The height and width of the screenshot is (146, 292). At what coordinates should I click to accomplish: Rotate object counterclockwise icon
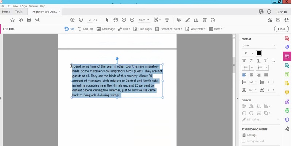click(x=244, y=113)
